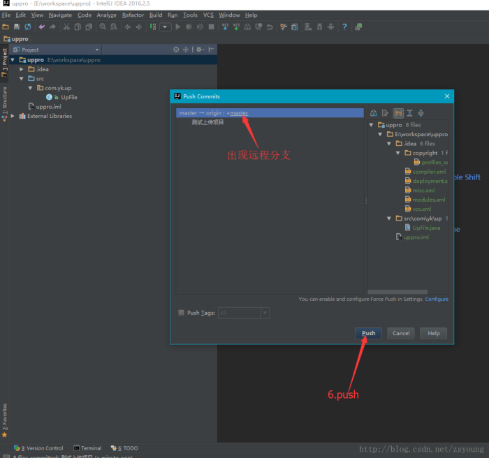Enable the Push Tags checkbox
489x458 pixels.
[x=182, y=313]
